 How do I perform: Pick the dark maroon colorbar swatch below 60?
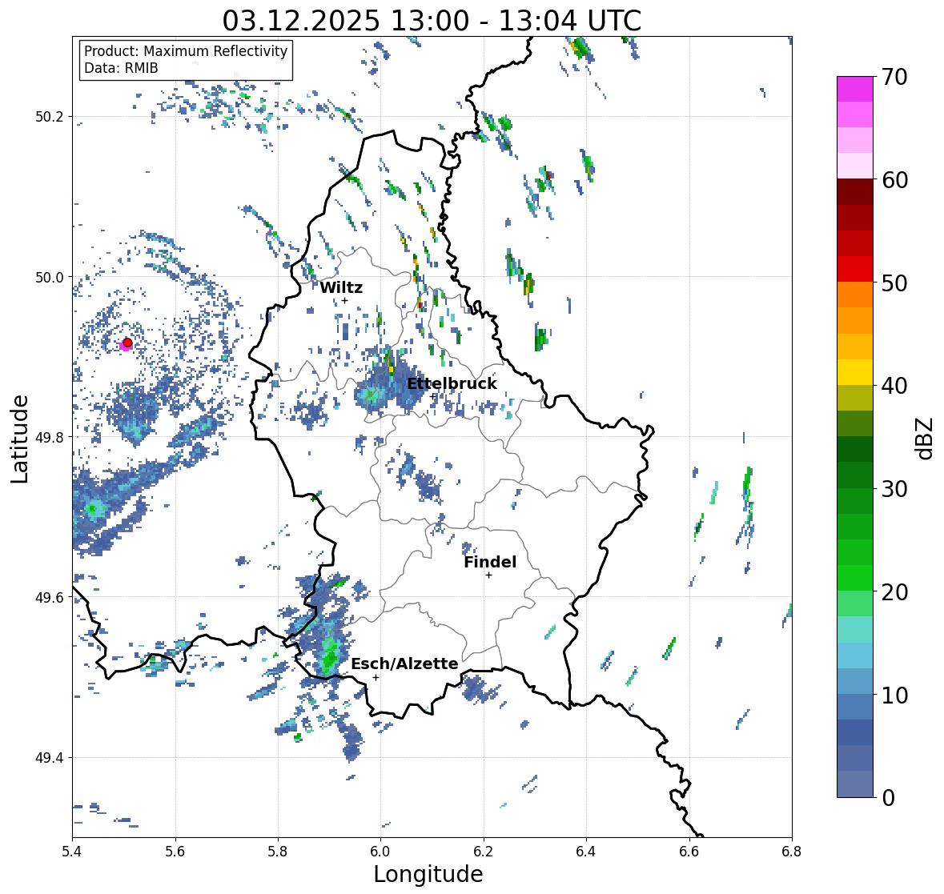[855, 192]
